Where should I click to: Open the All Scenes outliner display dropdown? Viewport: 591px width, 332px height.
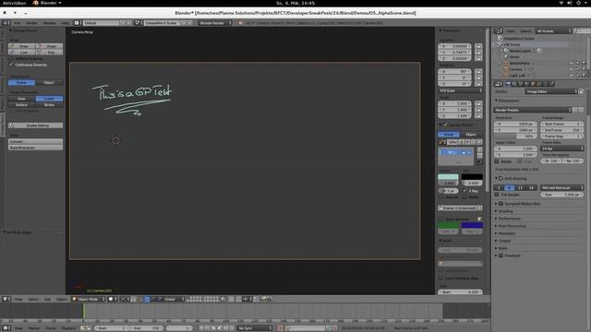553,30
